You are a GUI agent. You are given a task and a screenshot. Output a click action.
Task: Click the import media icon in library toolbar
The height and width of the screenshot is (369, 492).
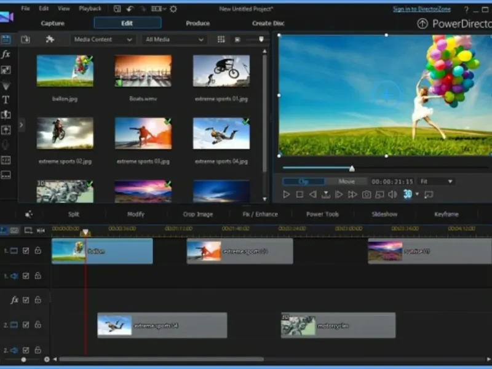point(25,39)
